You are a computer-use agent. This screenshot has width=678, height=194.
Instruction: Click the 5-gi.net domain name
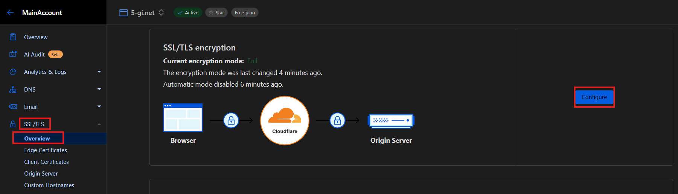pyautogui.click(x=143, y=12)
